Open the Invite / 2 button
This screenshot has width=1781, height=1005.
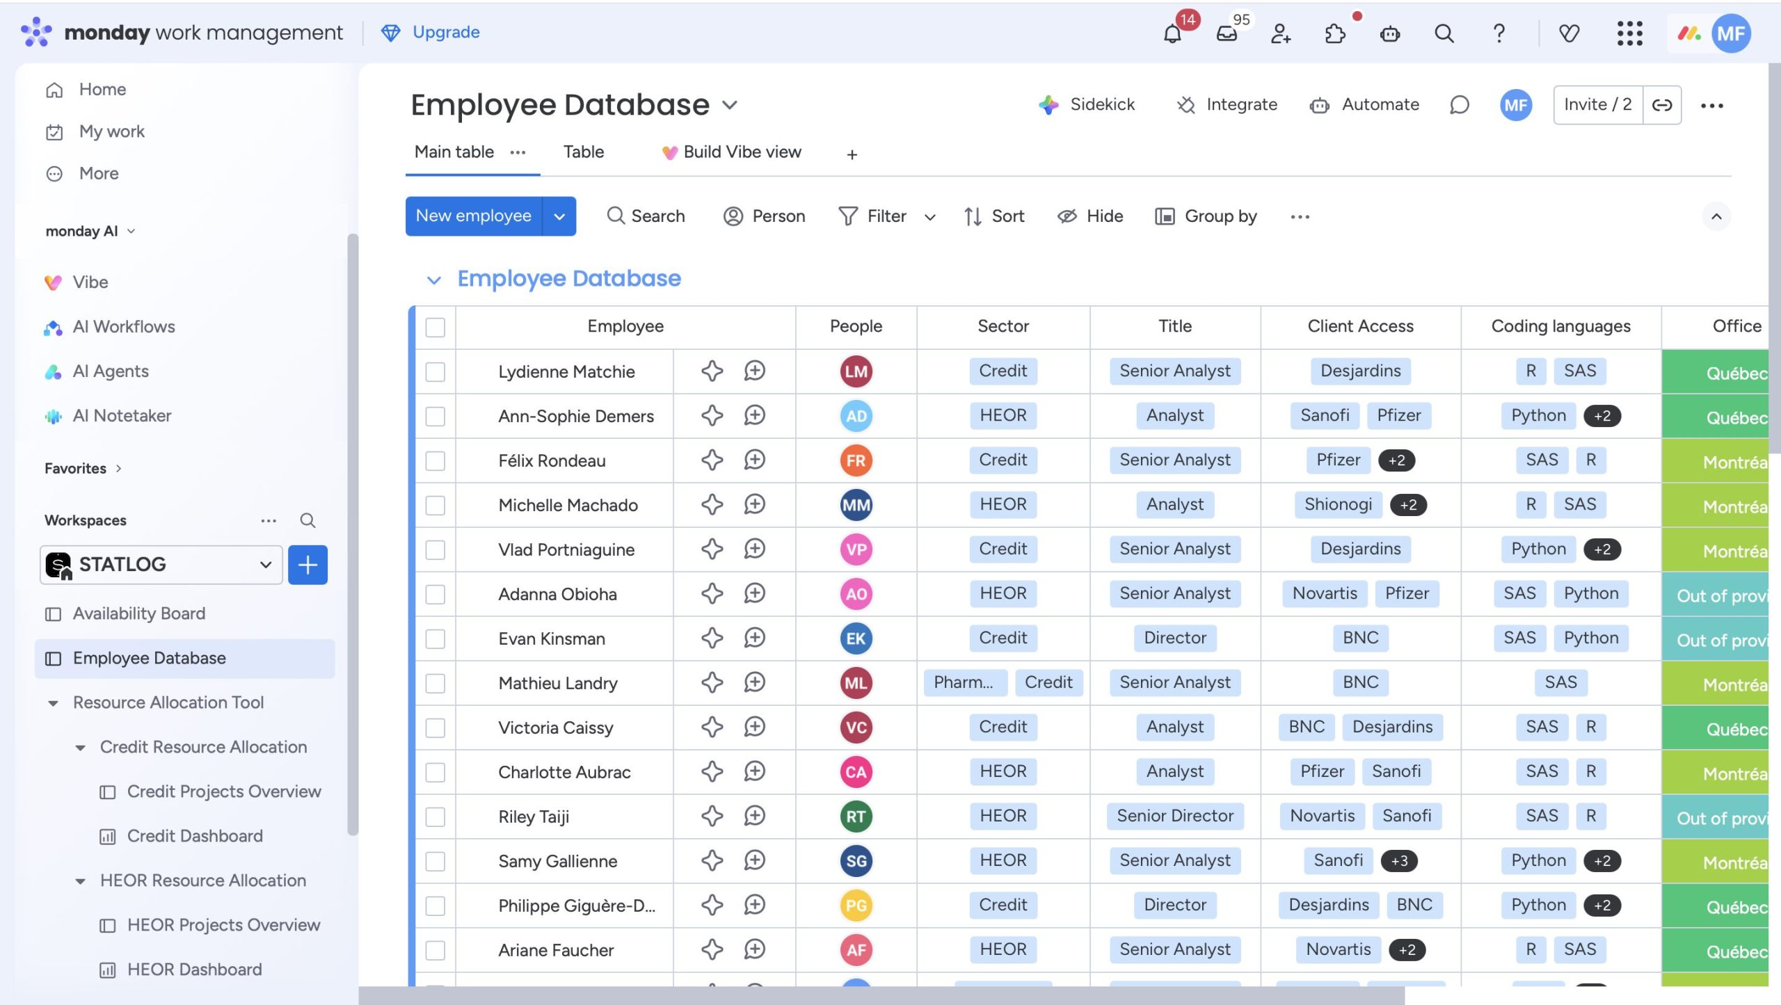click(x=1598, y=105)
